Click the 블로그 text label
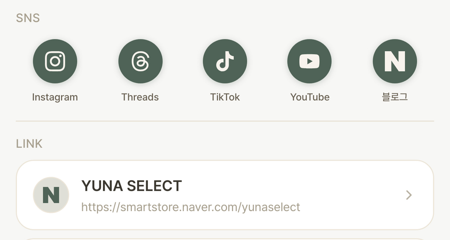 (395, 97)
